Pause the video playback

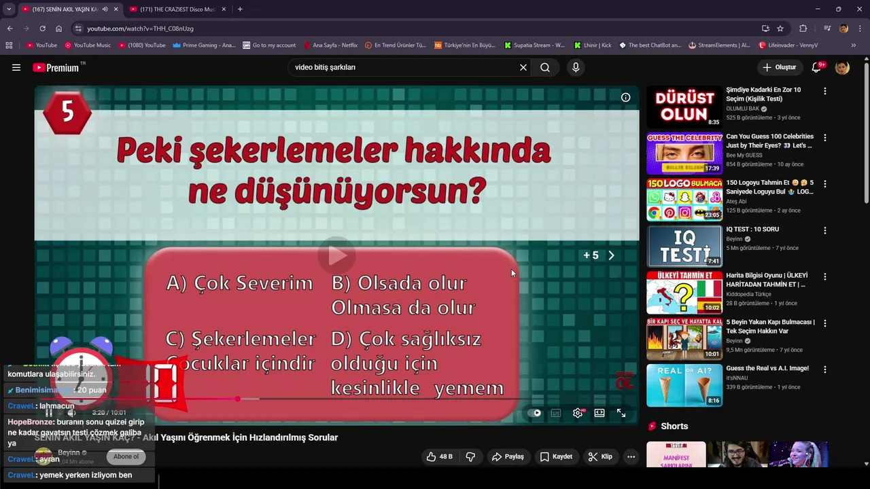pos(48,412)
